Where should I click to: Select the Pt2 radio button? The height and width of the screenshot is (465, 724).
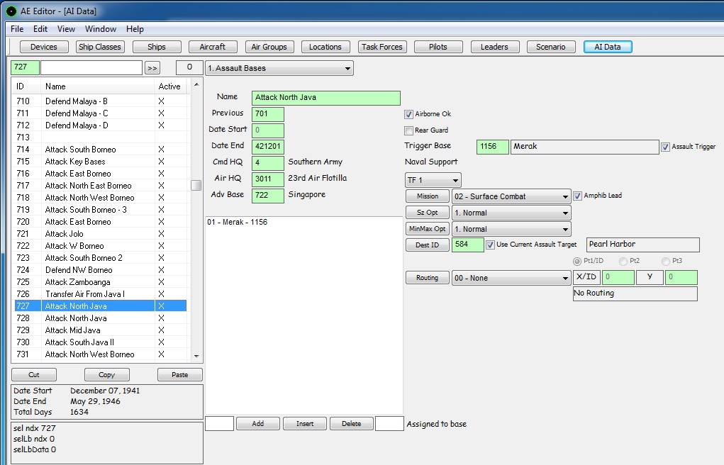[x=623, y=262]
